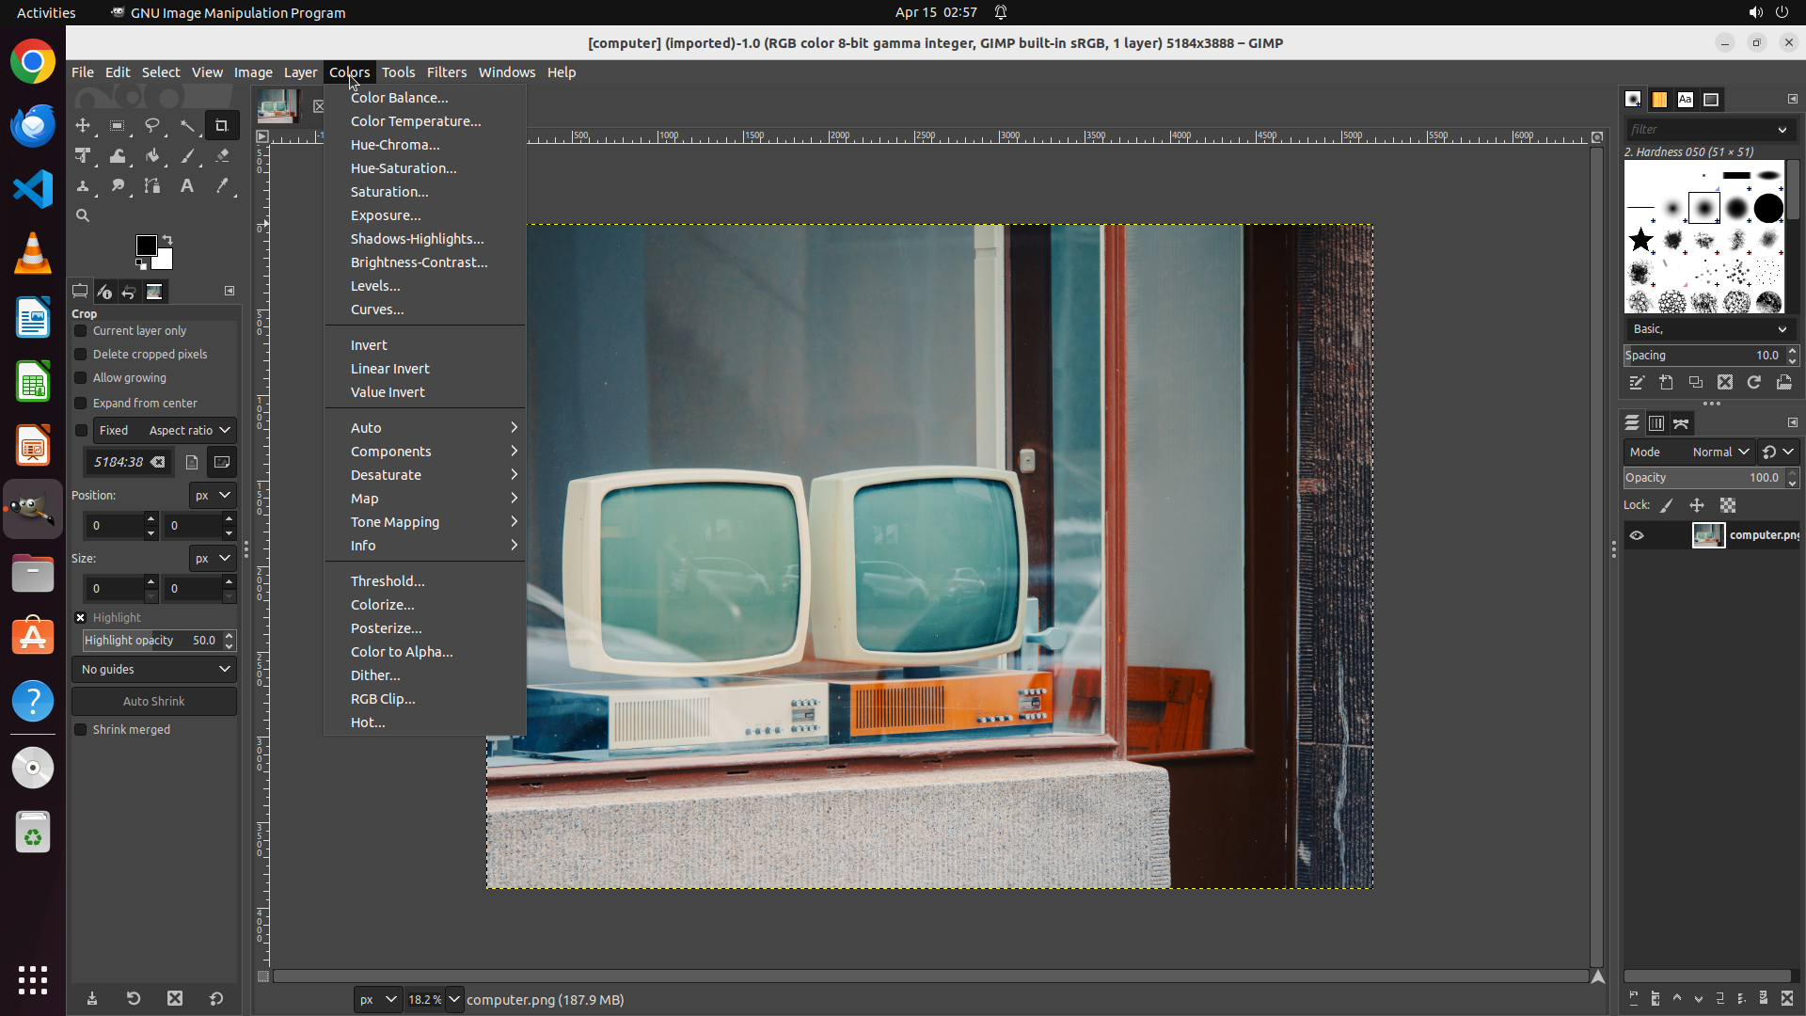1806x1016 pixels.
Task: Open the brushes category dropdown labeled Basic
Action: click(1709, 329)
